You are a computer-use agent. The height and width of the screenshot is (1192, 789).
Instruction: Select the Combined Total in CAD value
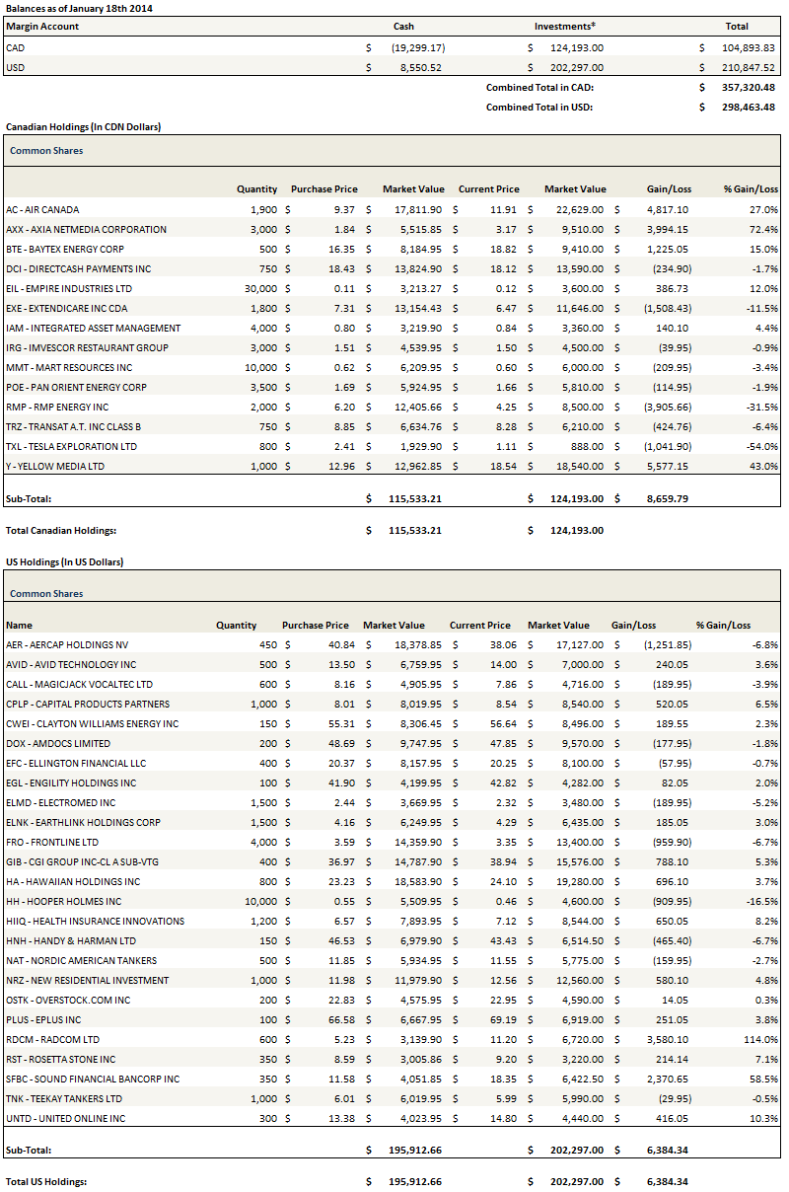pos(746,87)
